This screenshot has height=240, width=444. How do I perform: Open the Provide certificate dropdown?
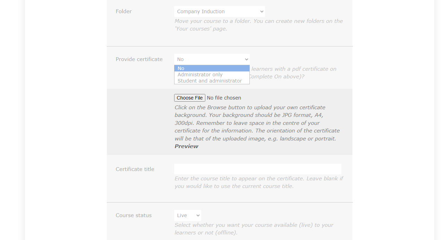212,59
